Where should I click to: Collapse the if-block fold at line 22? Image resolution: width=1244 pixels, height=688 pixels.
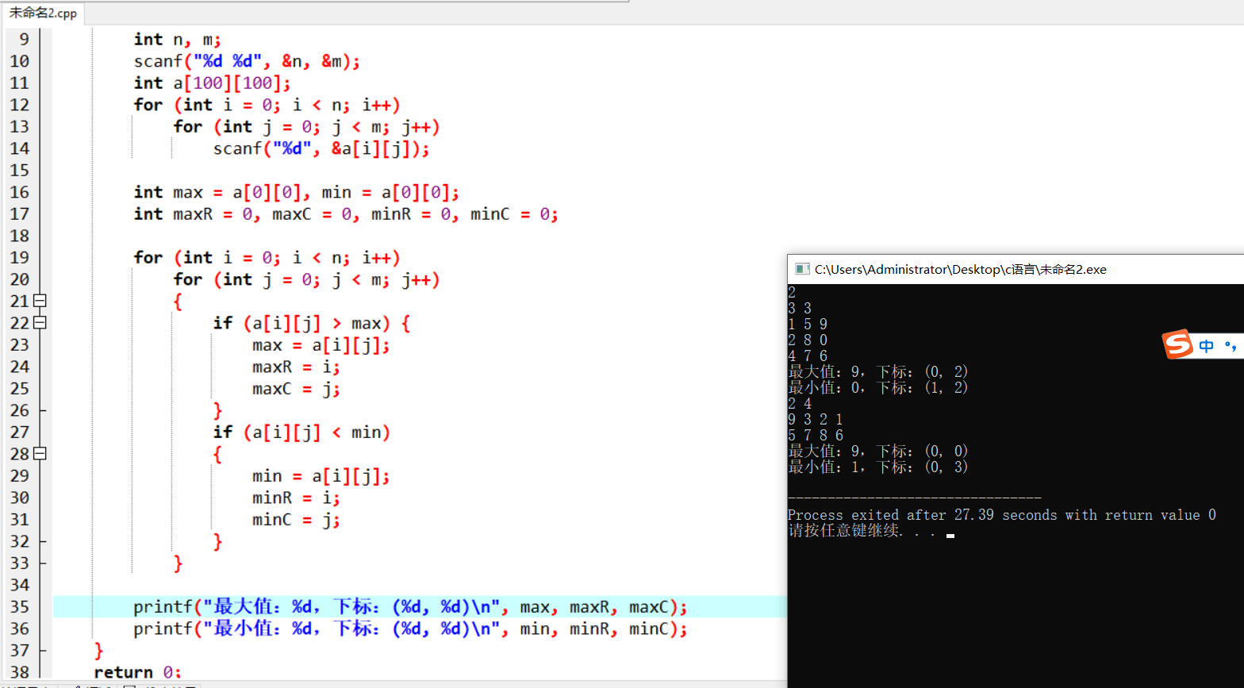point(40,323)
